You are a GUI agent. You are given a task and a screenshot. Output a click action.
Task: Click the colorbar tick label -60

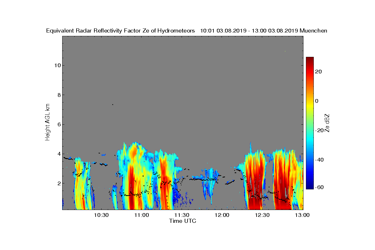(319, 187)
